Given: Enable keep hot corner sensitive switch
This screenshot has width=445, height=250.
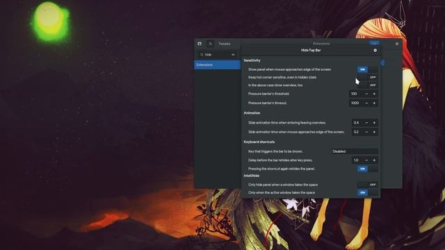Looking at the screenshot, I should pos(368,77).
